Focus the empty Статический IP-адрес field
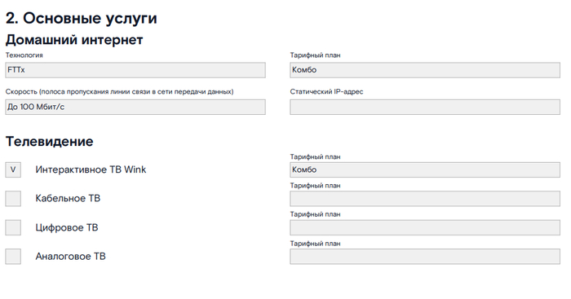 pos(425,108)
